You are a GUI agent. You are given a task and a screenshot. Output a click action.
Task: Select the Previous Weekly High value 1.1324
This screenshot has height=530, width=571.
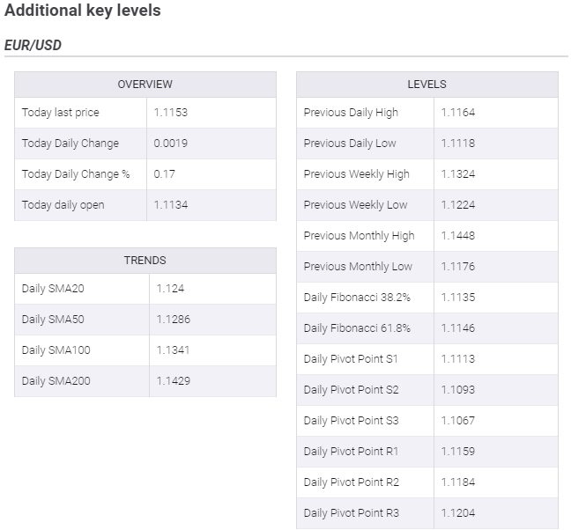(x=458, y=174)
